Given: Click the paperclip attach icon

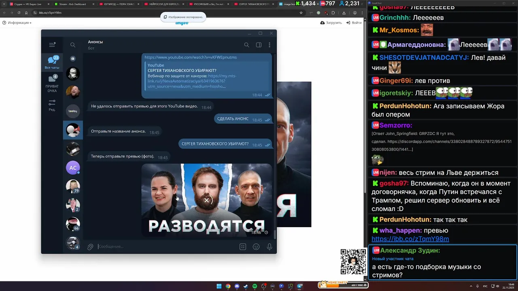Looking at the screenshot, I should point(90,247).
